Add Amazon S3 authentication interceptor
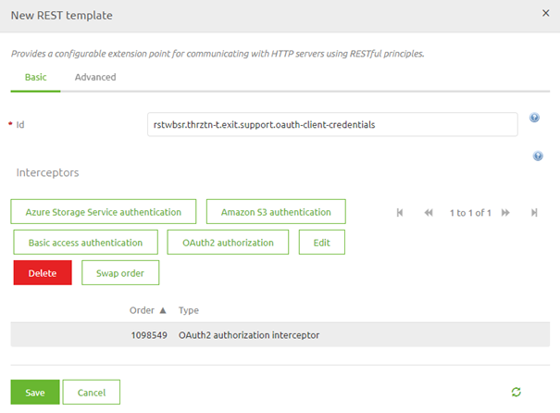Screen dimensions: 560x413 point(276,212)
